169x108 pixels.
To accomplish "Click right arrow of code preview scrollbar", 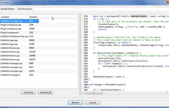I will [168, 93].
